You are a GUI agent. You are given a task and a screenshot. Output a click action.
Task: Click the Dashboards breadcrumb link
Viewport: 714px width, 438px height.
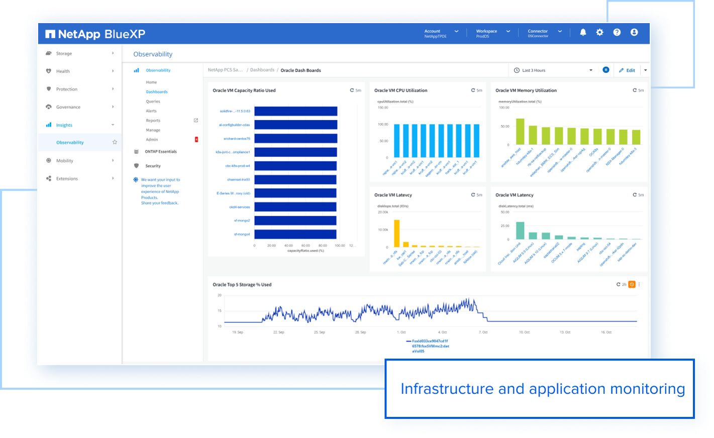tap(262, 70)
